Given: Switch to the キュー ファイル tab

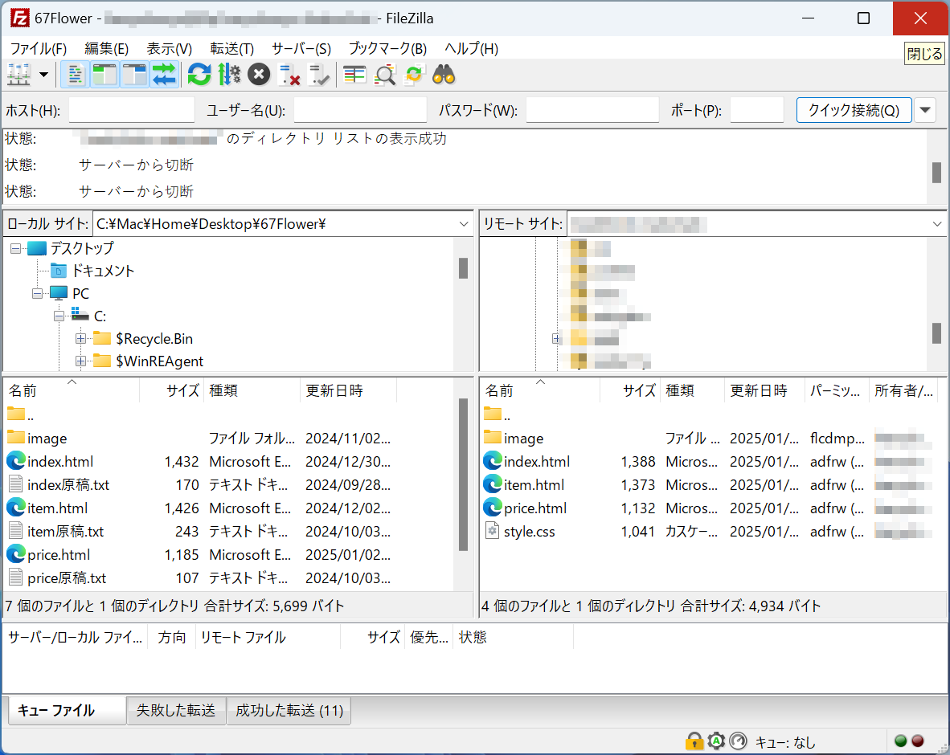Looking at the screenshot, I should pyautogui.click(x=67, y=710).
